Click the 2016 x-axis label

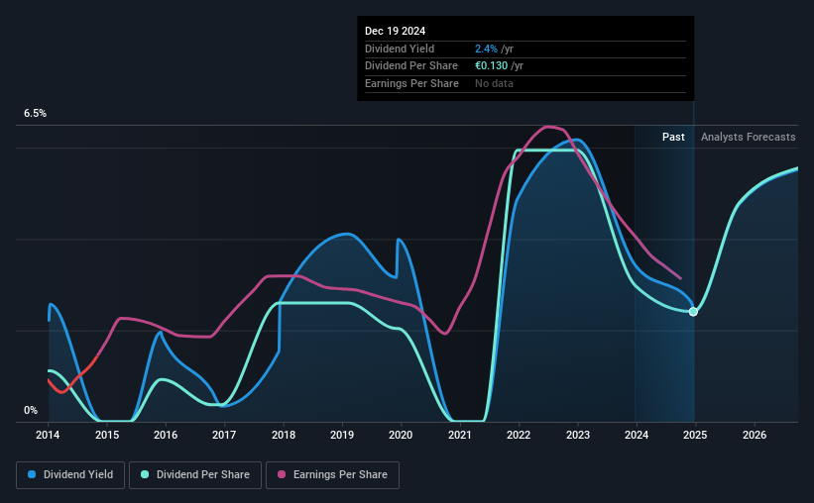click(166, 435)
